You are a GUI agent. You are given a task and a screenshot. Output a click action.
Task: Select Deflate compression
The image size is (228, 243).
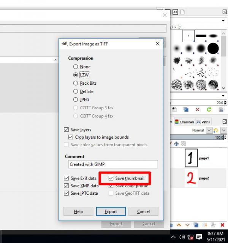click(83, 92)
